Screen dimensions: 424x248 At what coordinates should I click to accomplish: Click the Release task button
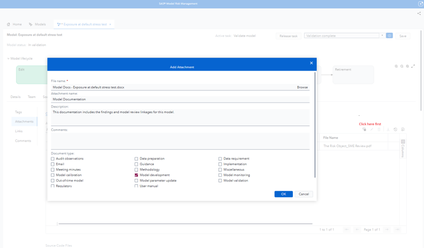(288, 36)
